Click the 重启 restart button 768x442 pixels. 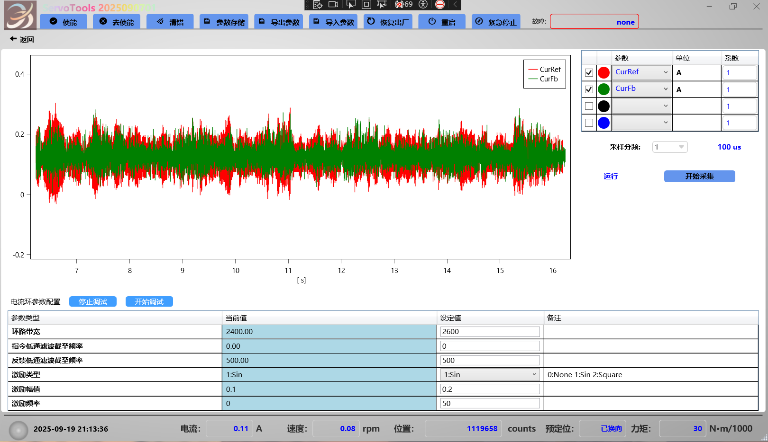[442, 22]
